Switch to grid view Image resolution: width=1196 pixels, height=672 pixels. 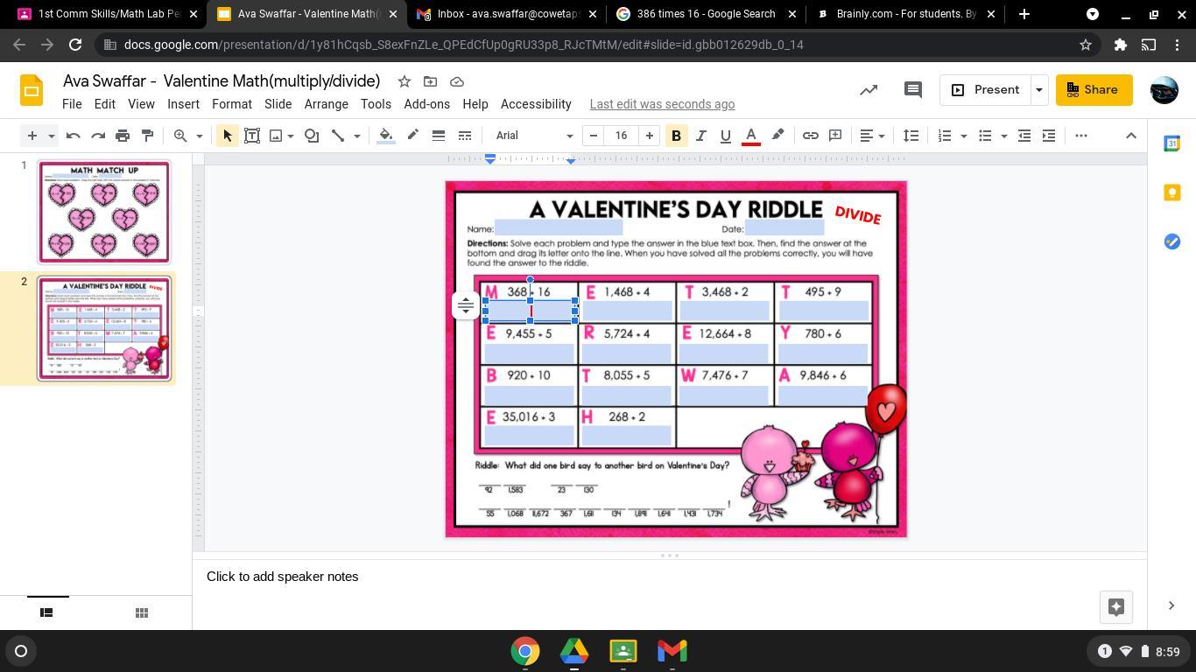pyautogui.click(x=142, y=612)
